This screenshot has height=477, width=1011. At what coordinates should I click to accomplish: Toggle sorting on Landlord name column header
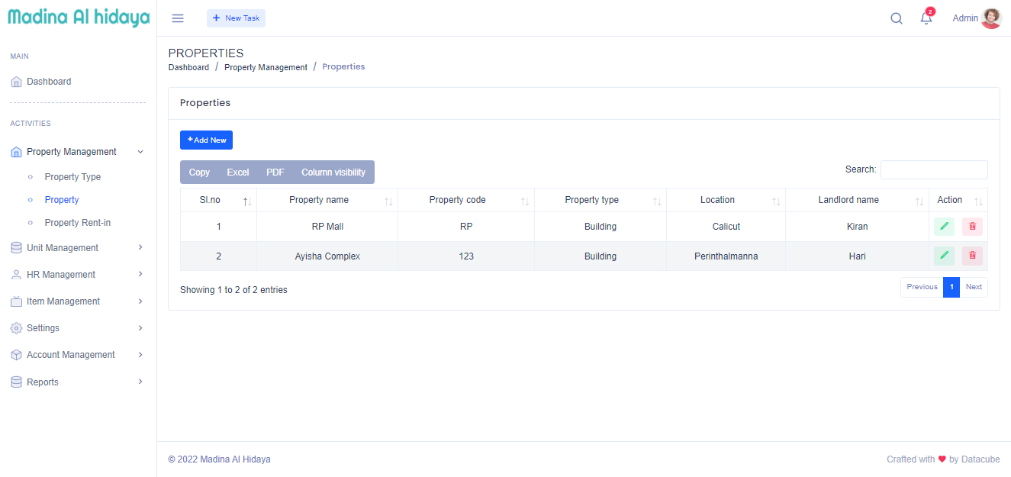(848, 200)
